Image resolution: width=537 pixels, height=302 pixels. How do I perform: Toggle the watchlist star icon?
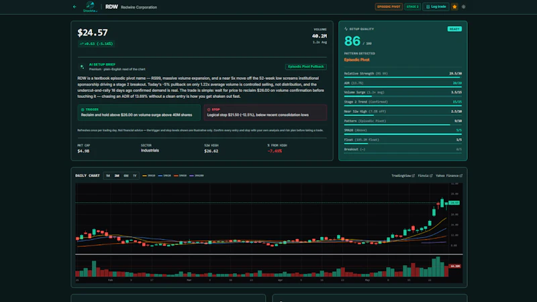pos(454,7)
